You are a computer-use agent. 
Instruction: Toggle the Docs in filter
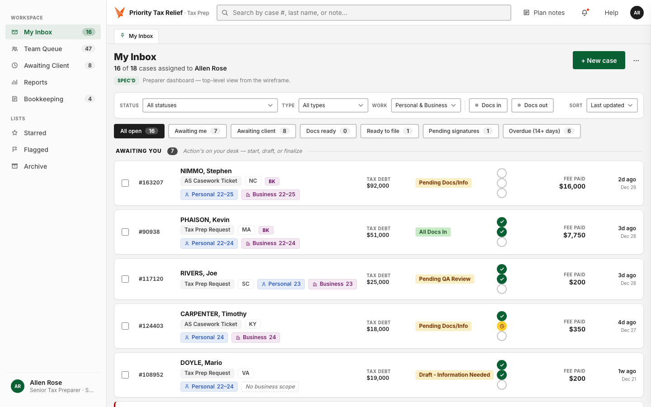(488, 105)
